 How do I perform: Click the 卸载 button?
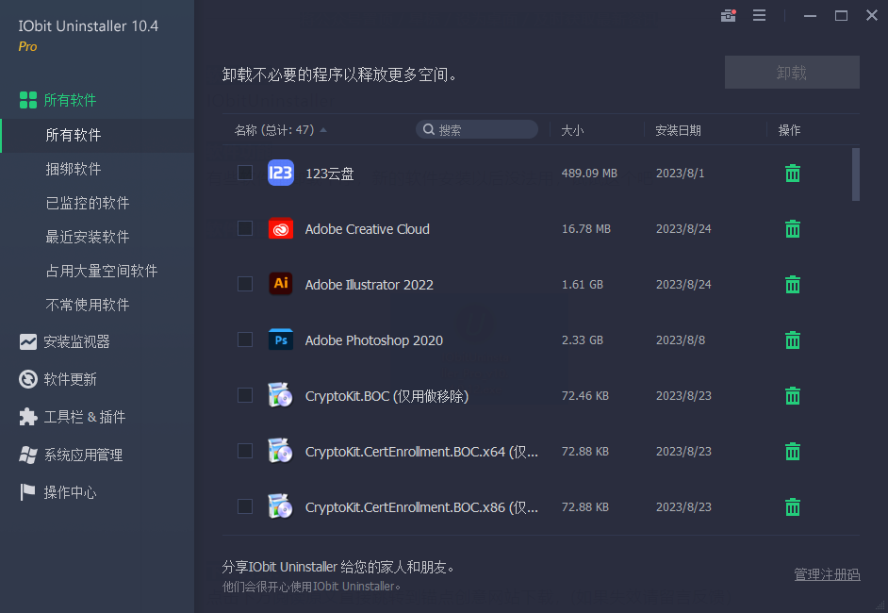tap(792, 73)
